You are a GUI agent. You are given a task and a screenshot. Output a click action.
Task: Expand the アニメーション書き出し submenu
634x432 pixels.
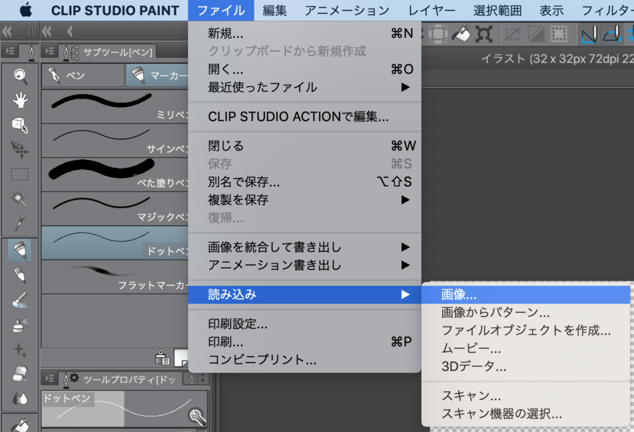point(305,265)
